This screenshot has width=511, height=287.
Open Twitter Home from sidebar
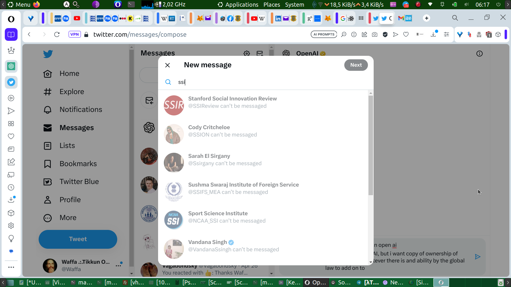click(x=61, y=74)
